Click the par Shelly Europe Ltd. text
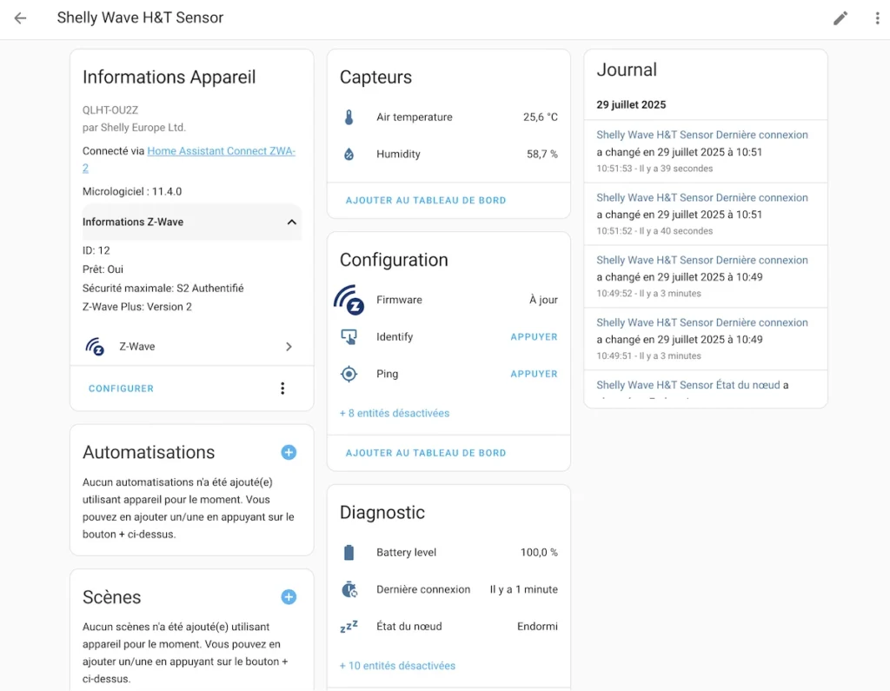The image size is (890, 691). tap(134, 127)
